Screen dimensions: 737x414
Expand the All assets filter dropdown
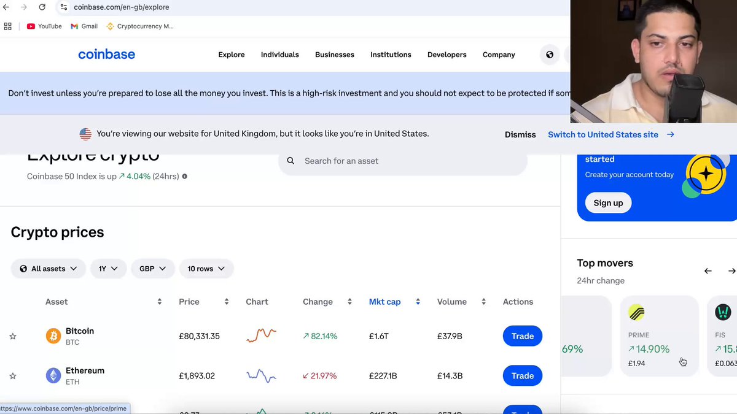[x=49, y=269]
